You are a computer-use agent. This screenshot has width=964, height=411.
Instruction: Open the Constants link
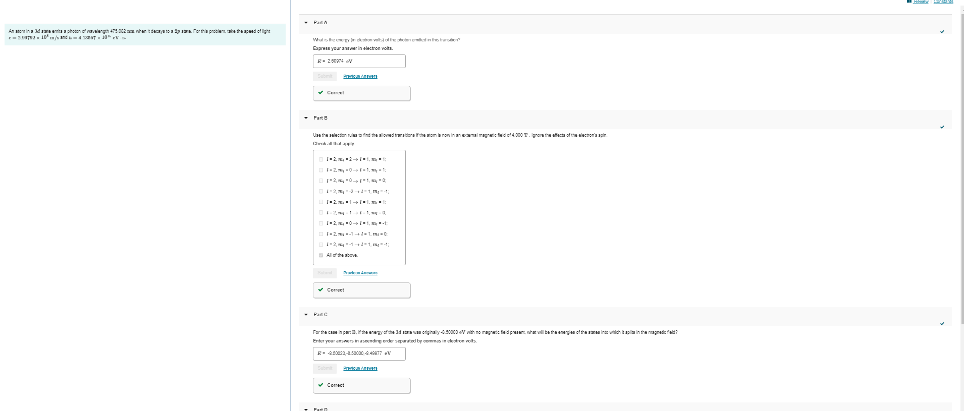click(943, 2)
